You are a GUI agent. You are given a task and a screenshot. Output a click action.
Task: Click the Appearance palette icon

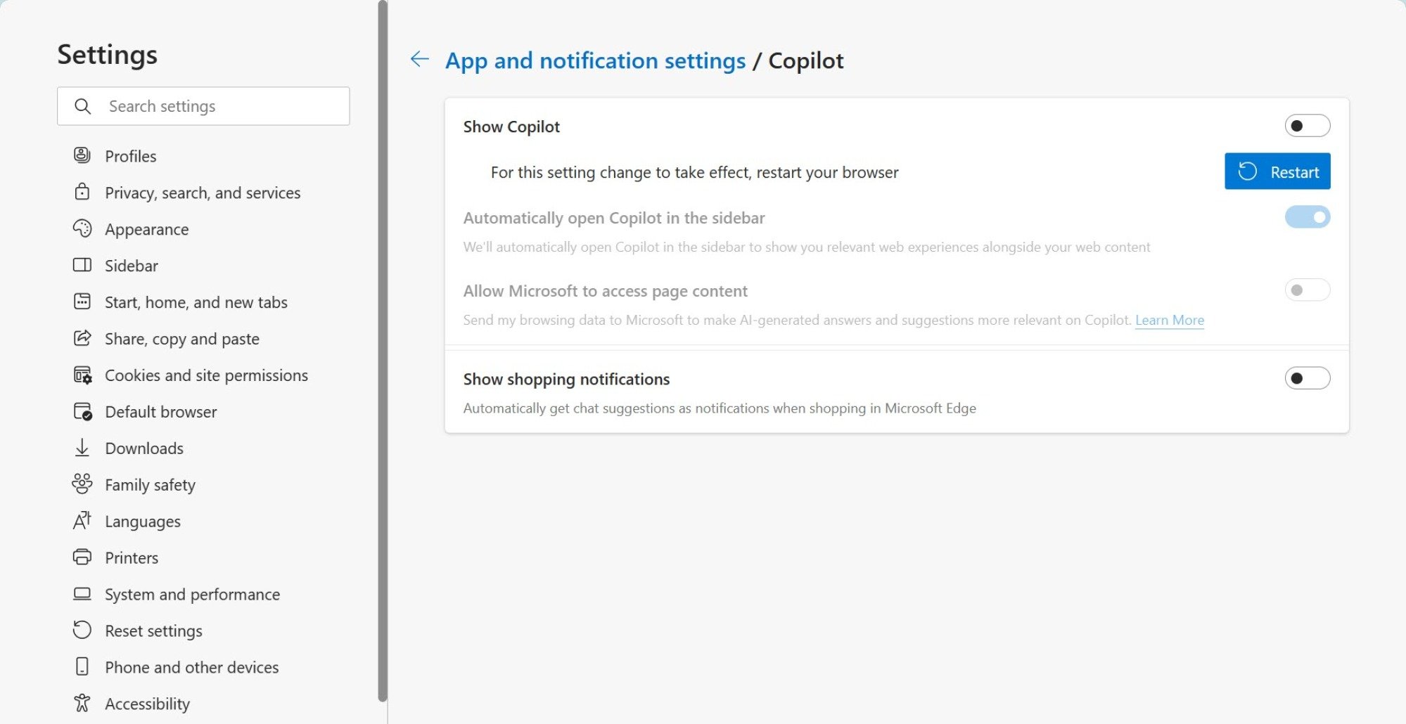coord(82,228)
